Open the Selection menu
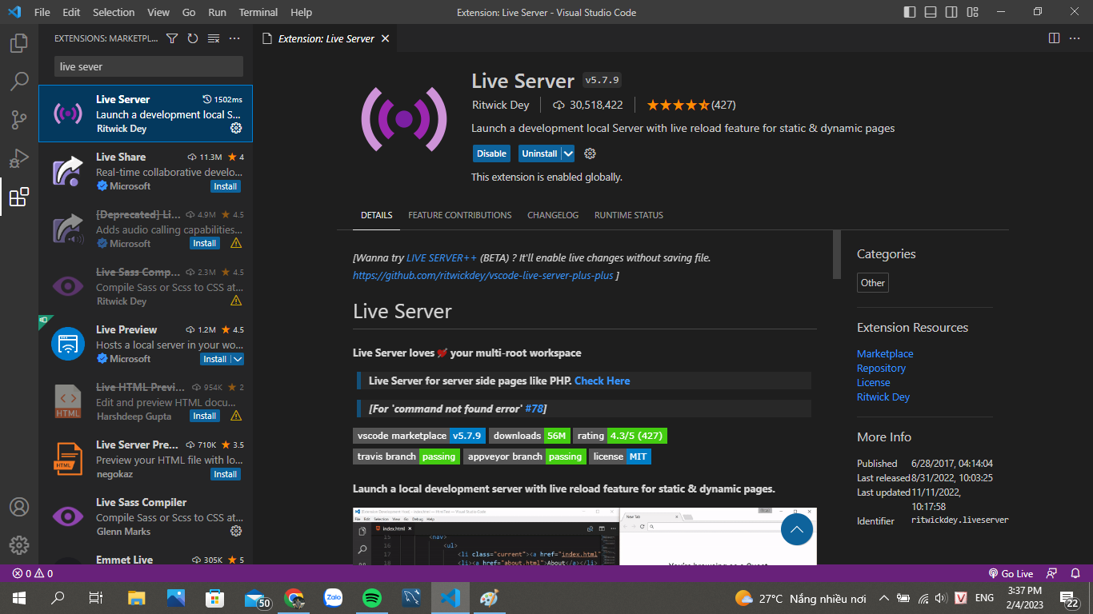The height and width of the screenshot is (614, 1093). pos(114,12)
